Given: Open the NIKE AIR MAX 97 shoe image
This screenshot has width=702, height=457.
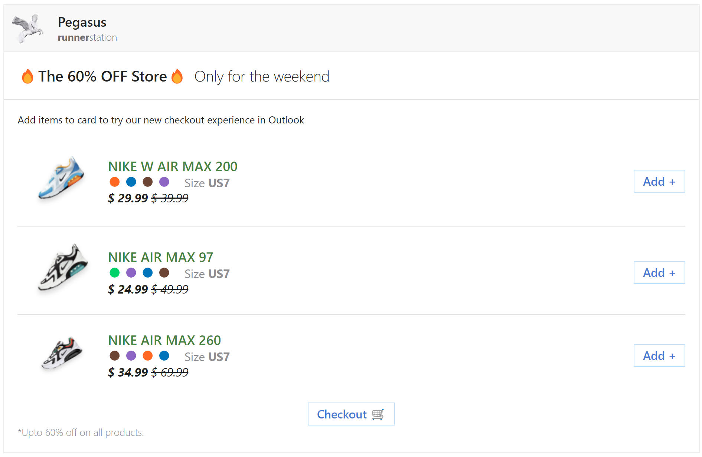Looking at the screenshot, I should (x=63, y=268).
